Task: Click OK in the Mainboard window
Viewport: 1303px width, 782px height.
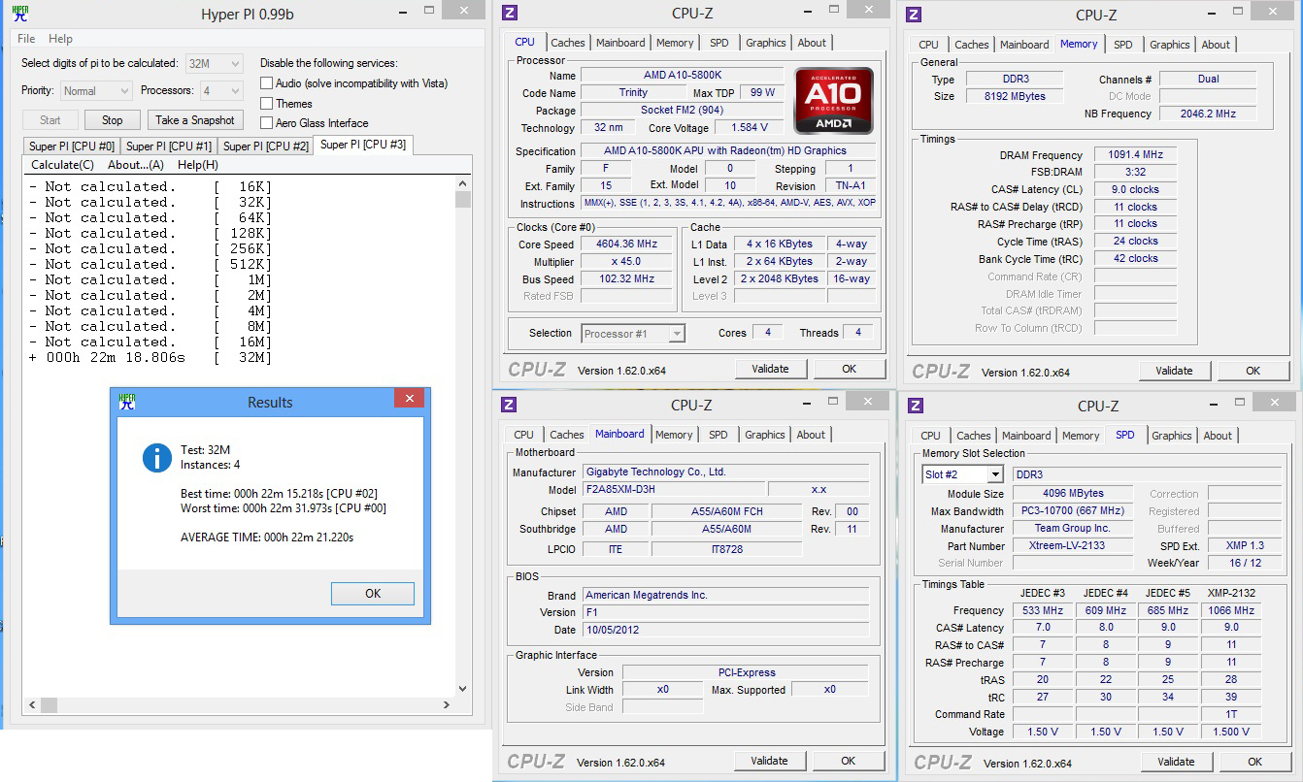Action: click(x=849, y=761)
